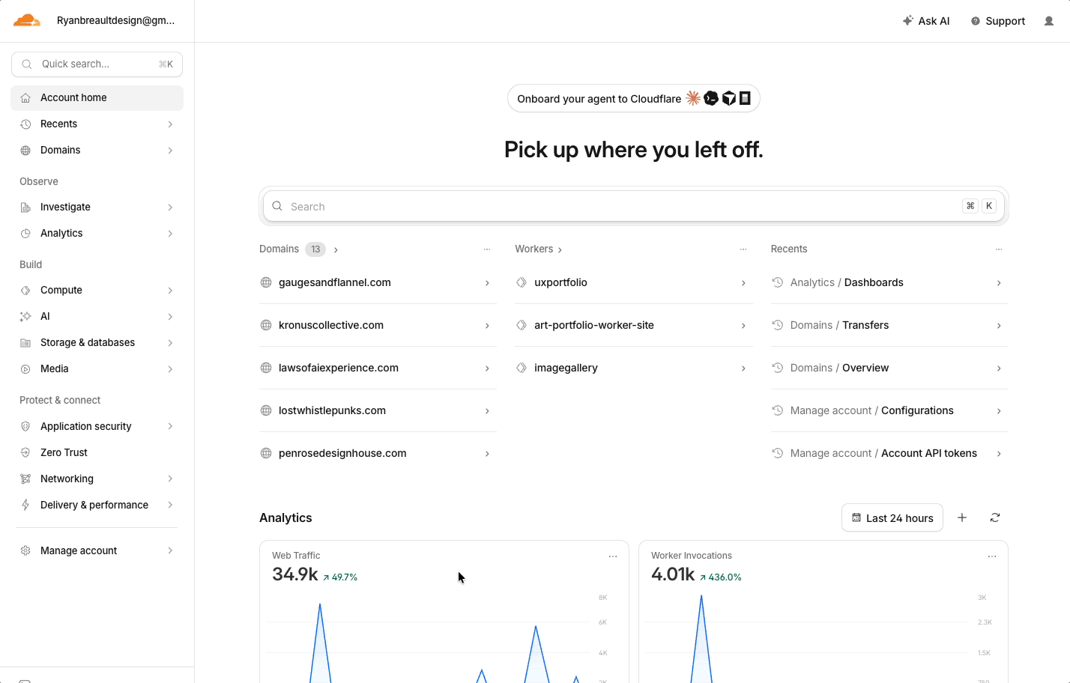Expand the Analytics sidebar chevron

[x=170, y=234]
